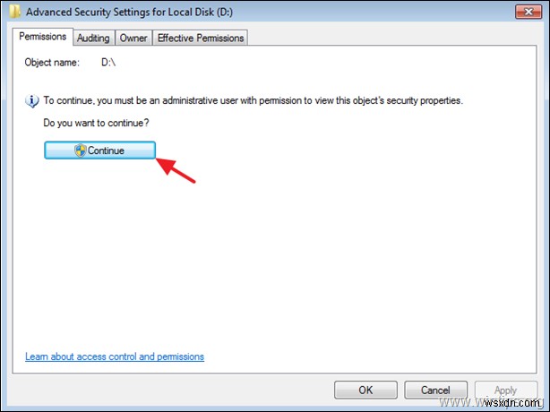Go to the Effective Permissions tab

(201, 38)
